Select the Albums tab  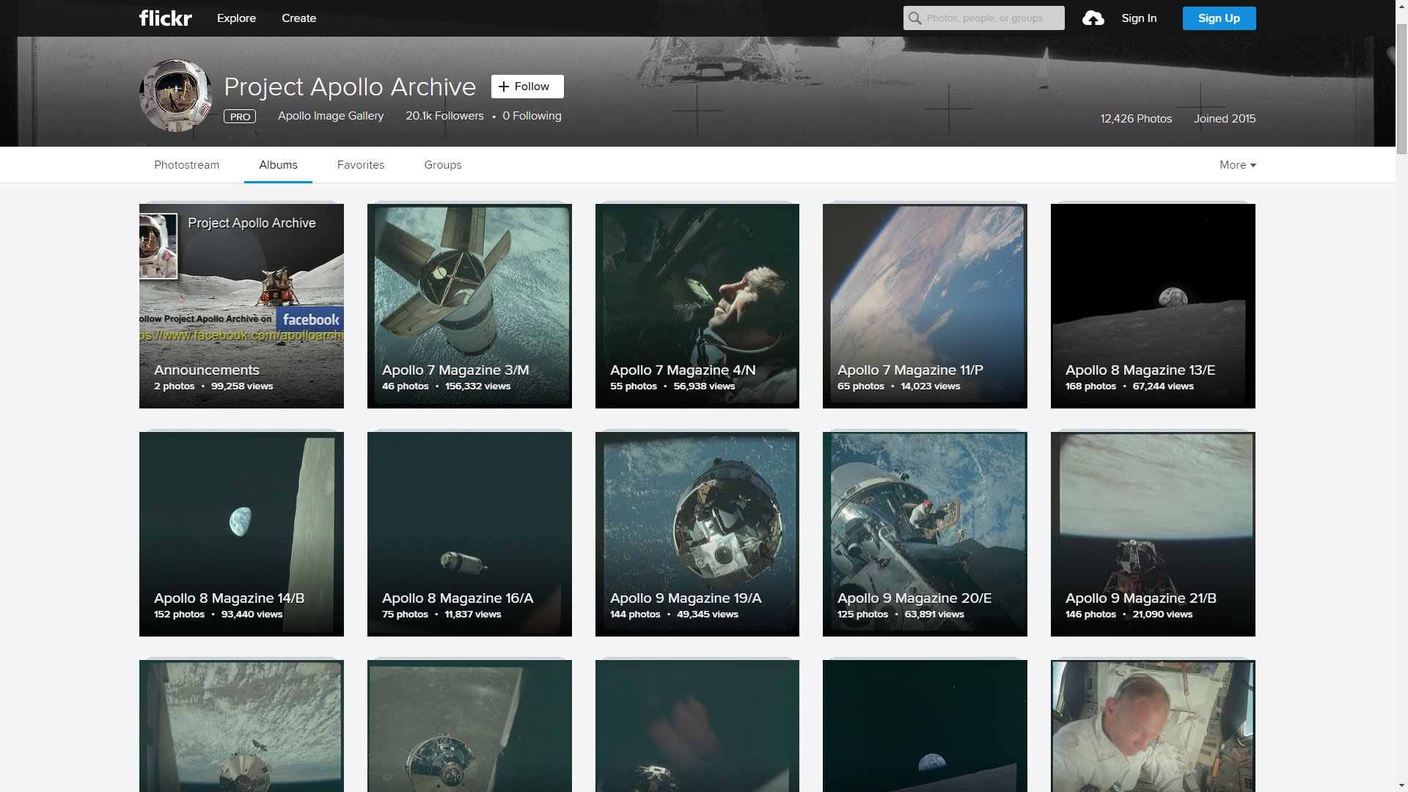pyautogui.click(x=278, y=165)
